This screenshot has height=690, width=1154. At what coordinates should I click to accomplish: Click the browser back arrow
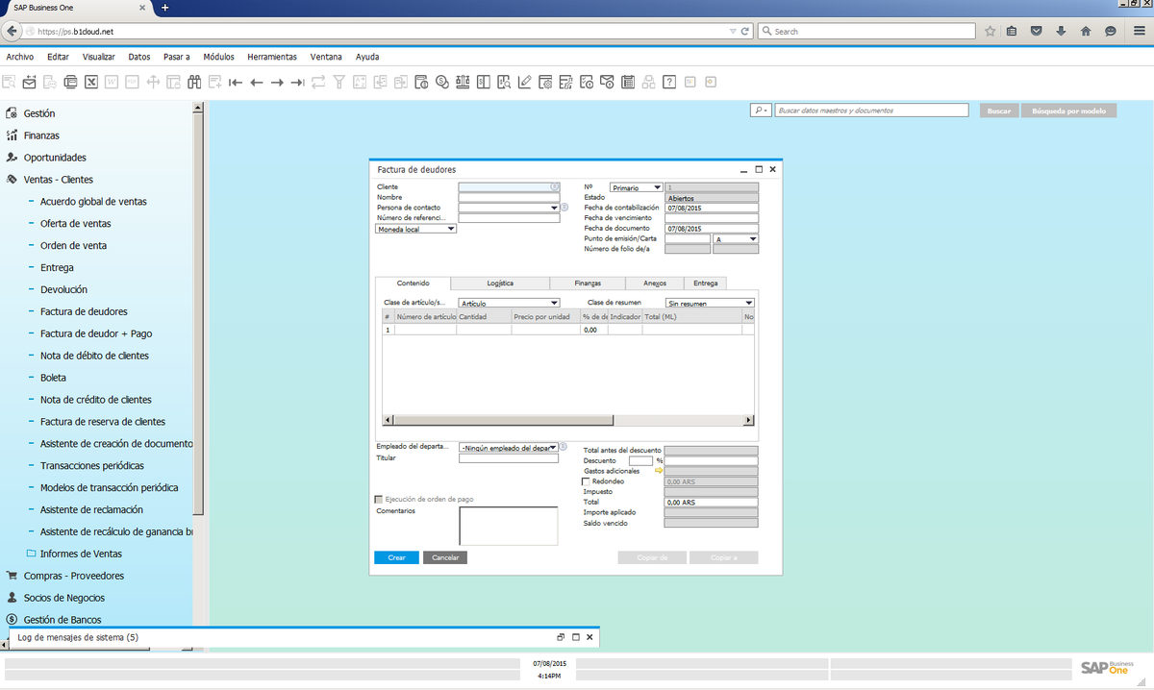(13, 32)
